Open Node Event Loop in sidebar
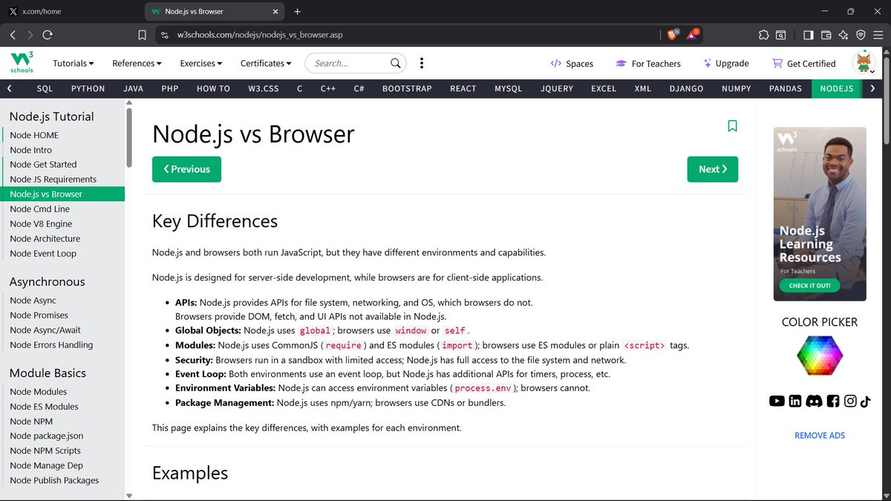This screenshot has height=501, width=891. 43,254
